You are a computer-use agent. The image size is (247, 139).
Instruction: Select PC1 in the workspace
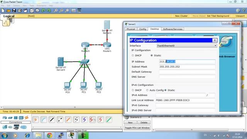point(83,85)
